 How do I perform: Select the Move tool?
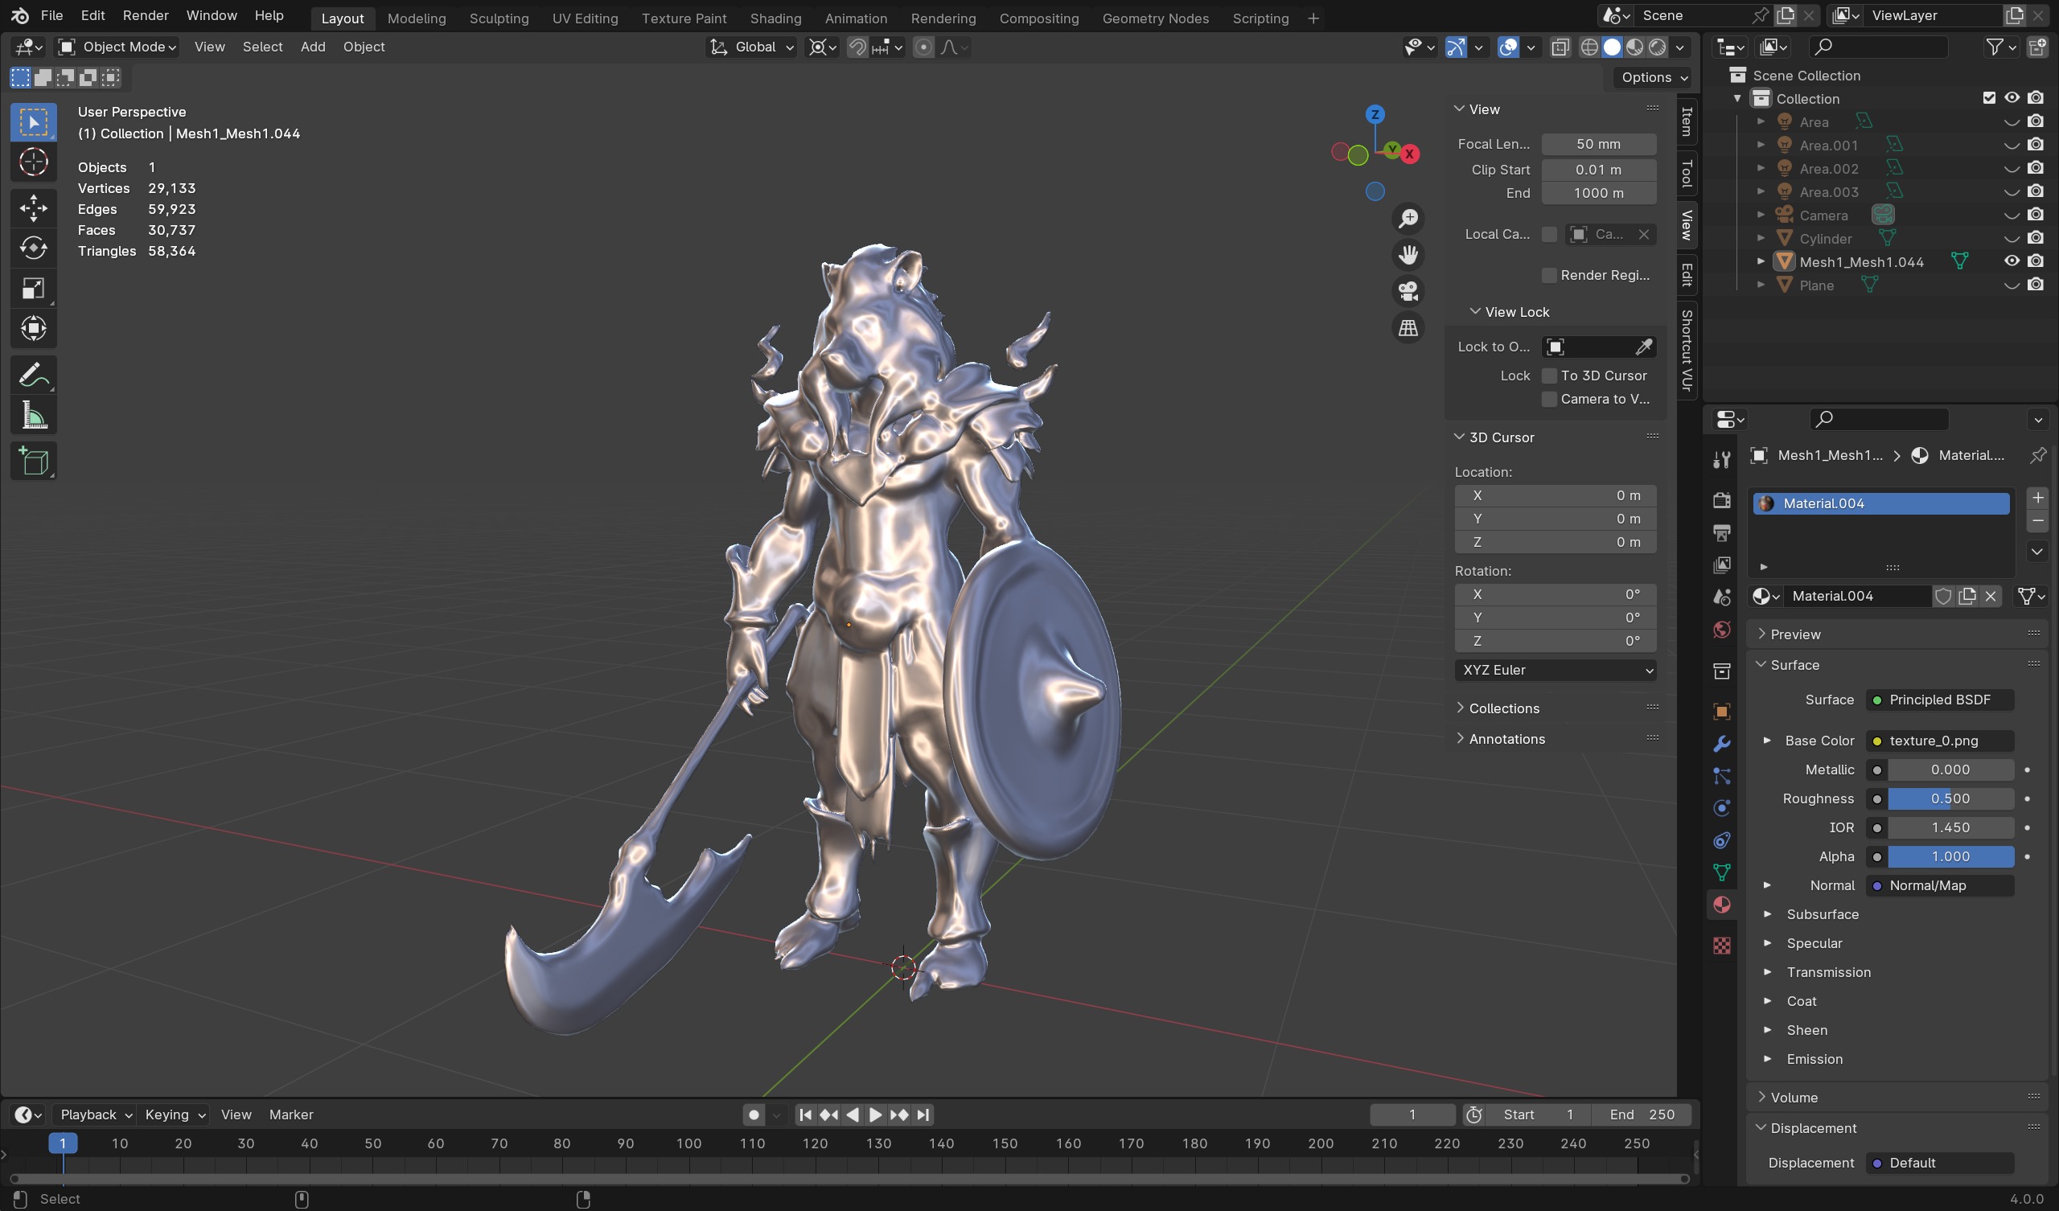pos(34,207)
